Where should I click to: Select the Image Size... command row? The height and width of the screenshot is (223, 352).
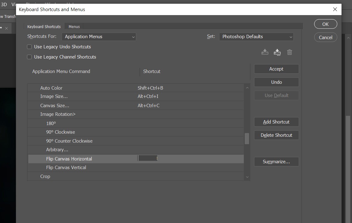tap(135, 96)
